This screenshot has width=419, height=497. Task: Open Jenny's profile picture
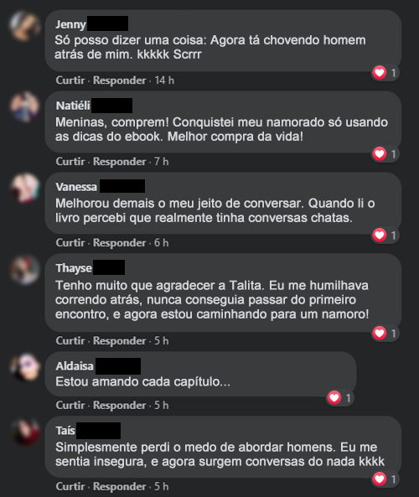(25, 26)
